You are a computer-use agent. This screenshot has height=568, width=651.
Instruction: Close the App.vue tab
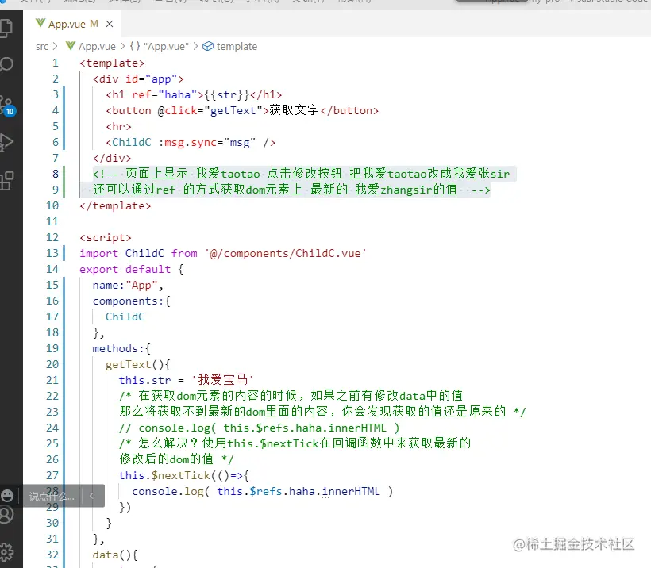[110, 24]
